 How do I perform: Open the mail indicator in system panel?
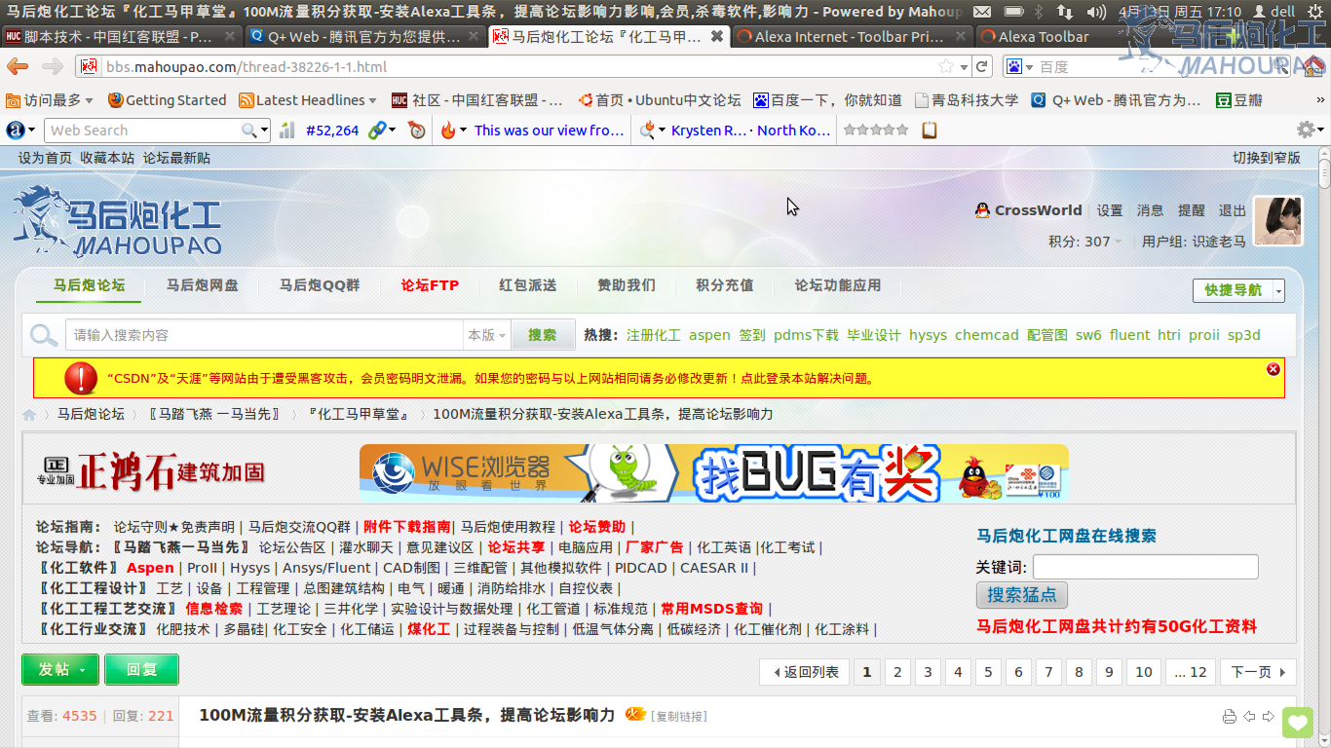point(982,12)
